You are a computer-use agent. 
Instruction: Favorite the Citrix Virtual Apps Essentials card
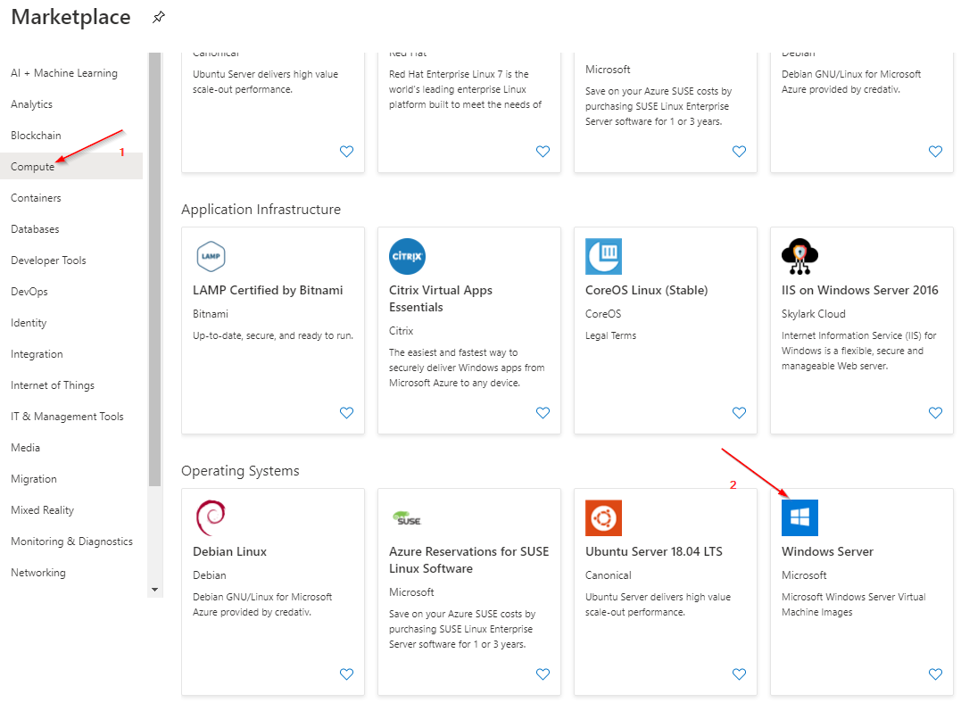pyautogui.click(x=543, y=412)
